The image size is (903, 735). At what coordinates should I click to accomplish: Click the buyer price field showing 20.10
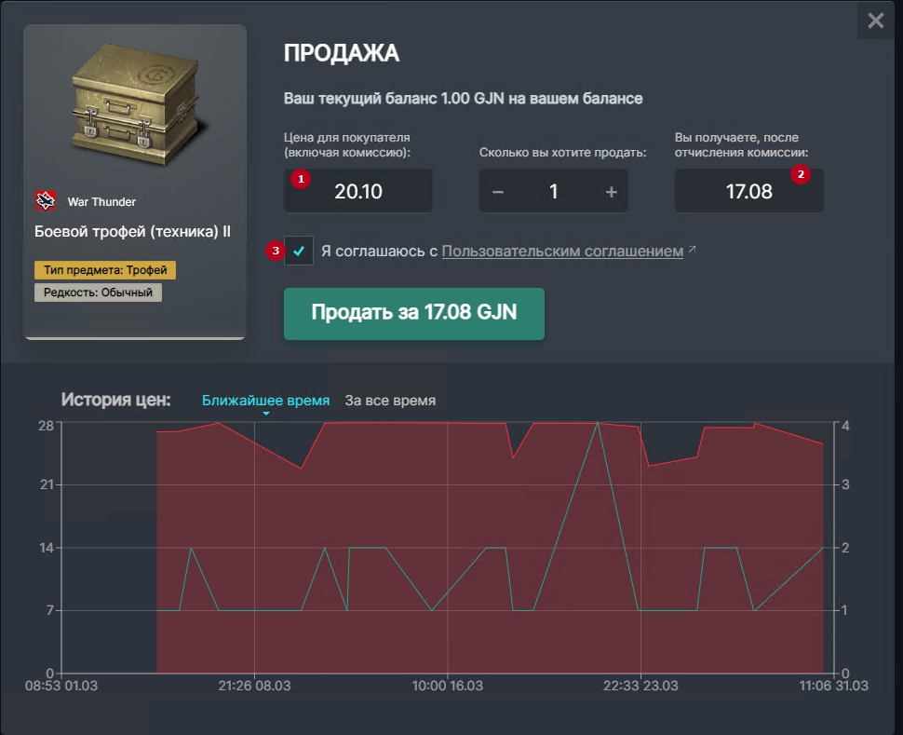point(357,191)
